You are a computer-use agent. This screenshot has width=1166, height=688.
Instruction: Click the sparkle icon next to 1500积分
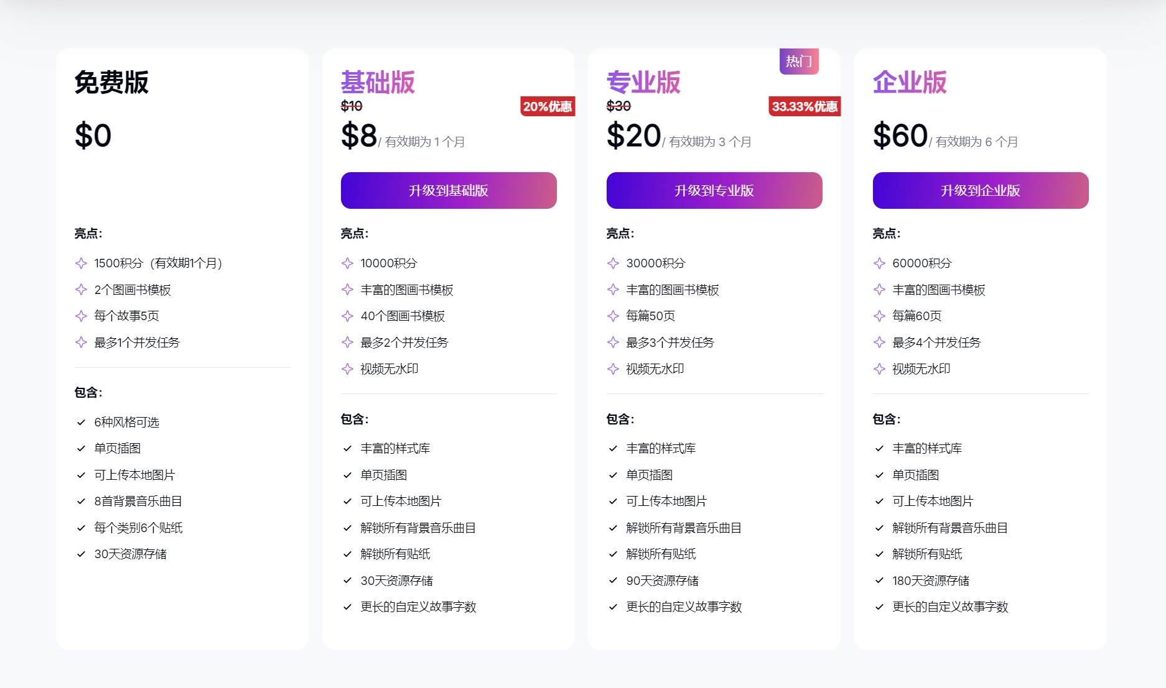click(81, 263)
